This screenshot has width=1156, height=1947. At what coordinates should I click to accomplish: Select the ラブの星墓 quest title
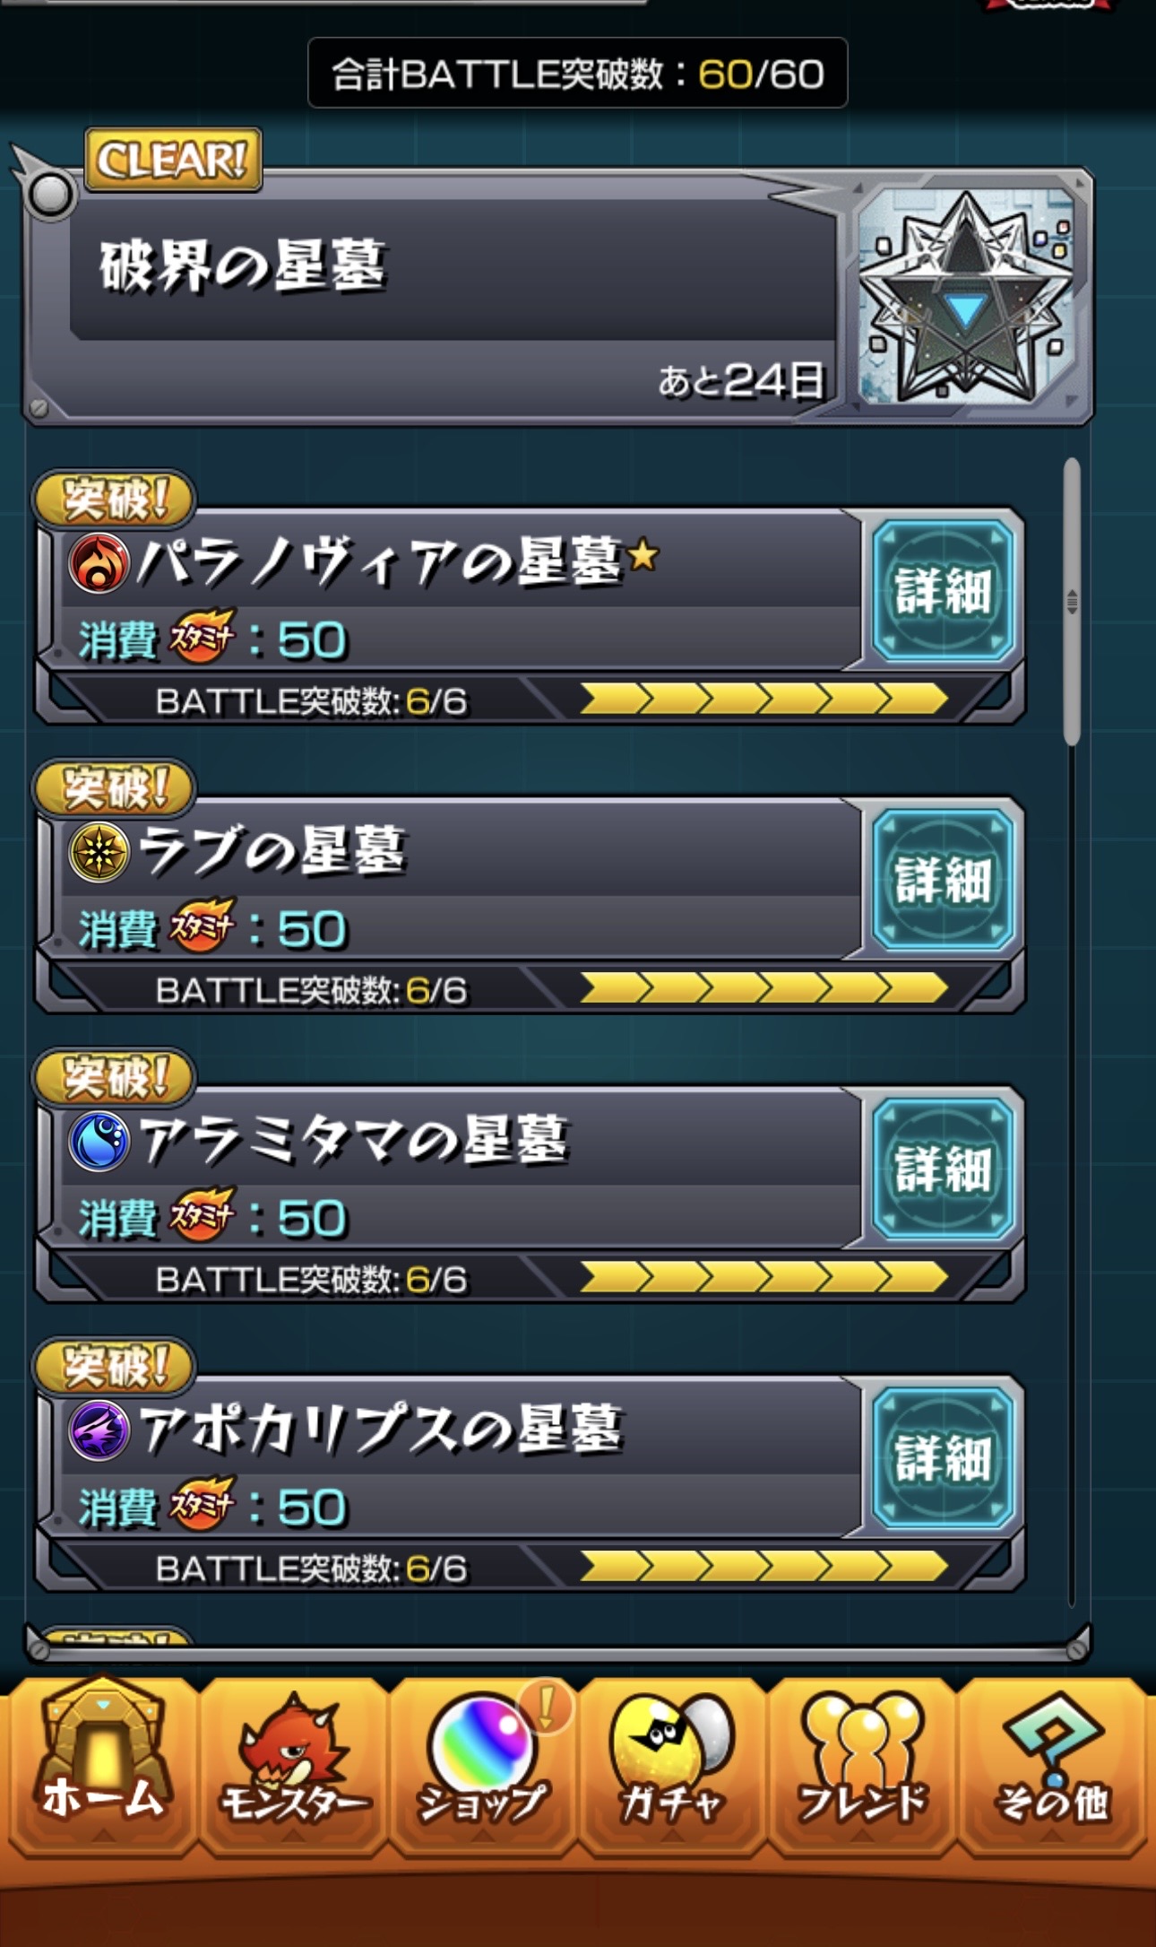(x=272, y=851)
